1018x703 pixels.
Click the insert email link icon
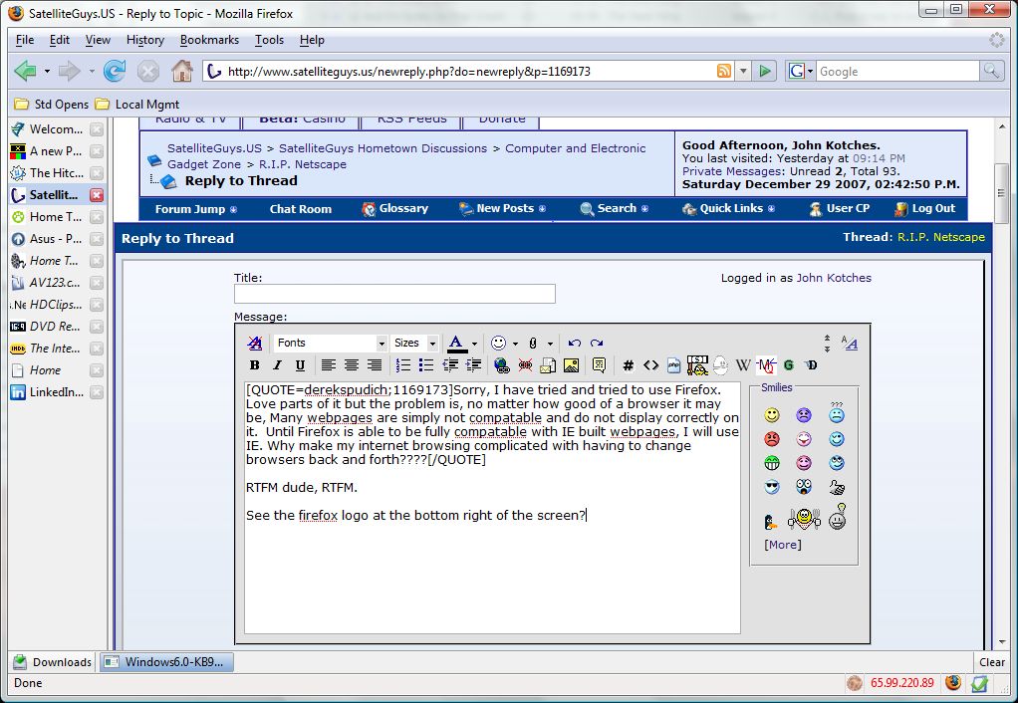pos(548,365)
